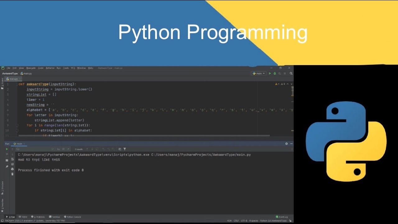The image size is (398, 224).
Task: Change indent setting 4 spaces
Action: 253,221
